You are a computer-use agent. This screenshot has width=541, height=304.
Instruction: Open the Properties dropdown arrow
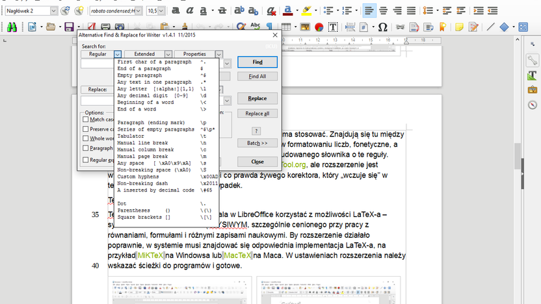(218, 54)
